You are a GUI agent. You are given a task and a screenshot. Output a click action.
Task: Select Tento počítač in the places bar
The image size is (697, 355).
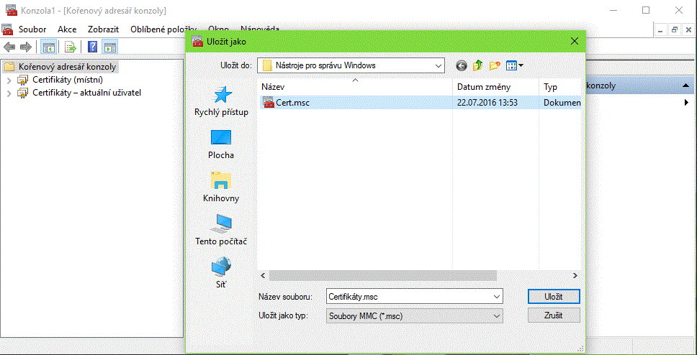[221, 230]
